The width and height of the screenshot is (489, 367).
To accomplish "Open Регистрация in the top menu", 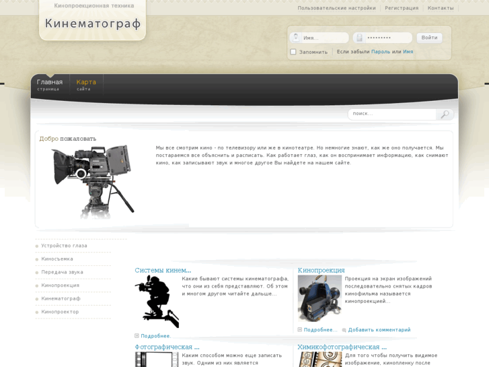I will click(402, 8).
